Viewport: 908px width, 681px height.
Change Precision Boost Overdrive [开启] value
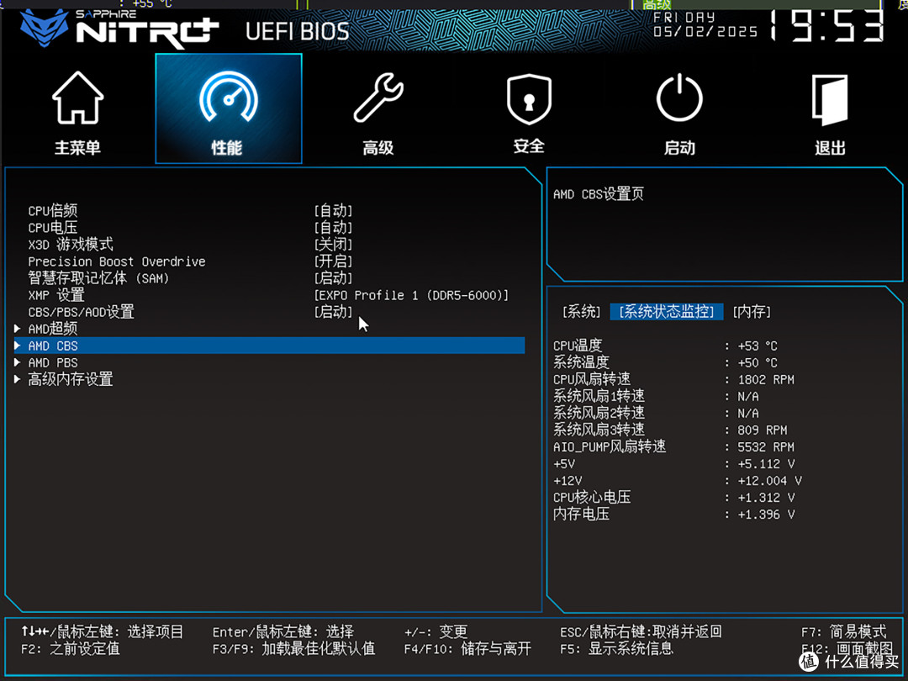pos(333,261)
